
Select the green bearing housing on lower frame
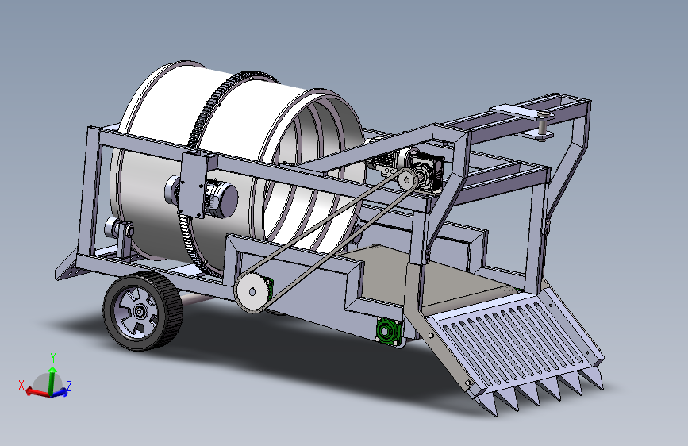[x=388, y=331]
